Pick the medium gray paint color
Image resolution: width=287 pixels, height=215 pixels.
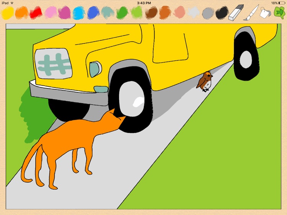click(x=208, y=13)
